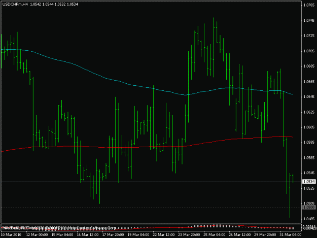
Task: Click the 12 Mar 00:00 time label
Action: pos(37,234)
